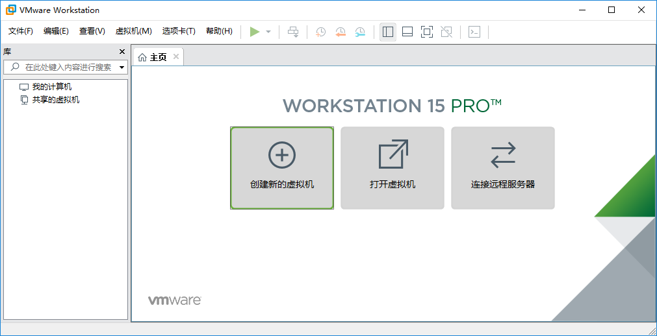Click the vmware logo at bottom left
This screenshot has width=657, height=336.
click(174, 300)
